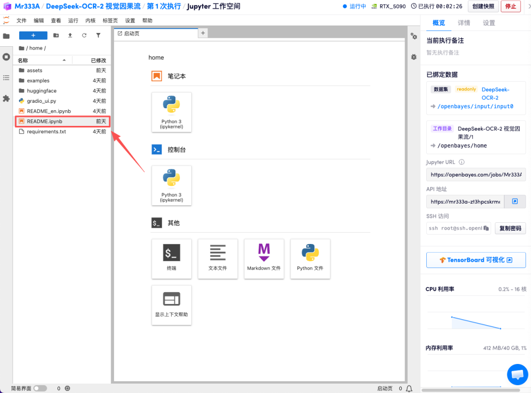Open the 内核 menu

pos(90,21)
